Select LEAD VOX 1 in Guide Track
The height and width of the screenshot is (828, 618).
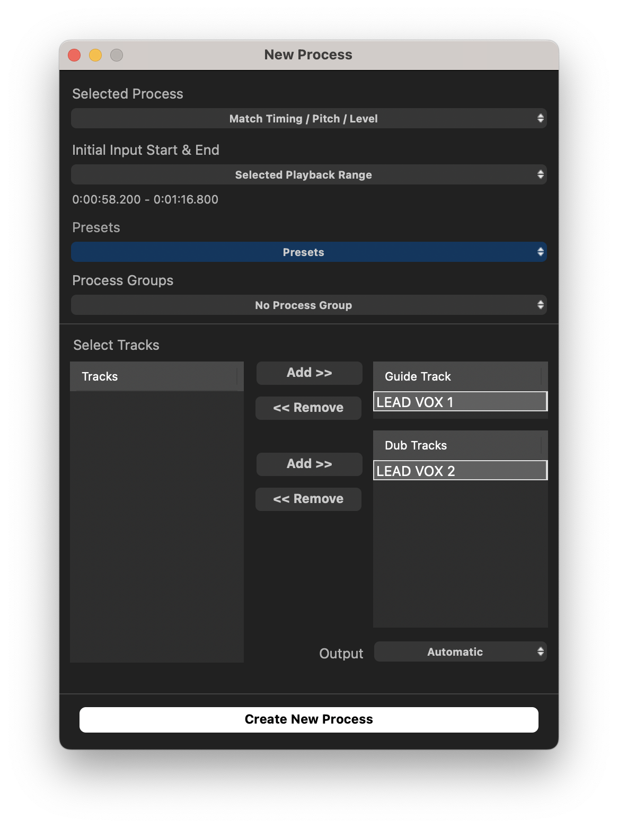[460, 402]
